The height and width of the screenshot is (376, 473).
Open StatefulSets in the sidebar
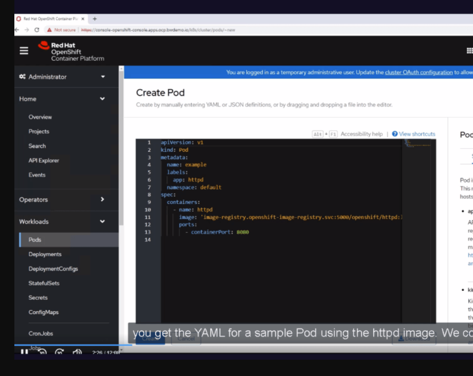coord(44,283)
